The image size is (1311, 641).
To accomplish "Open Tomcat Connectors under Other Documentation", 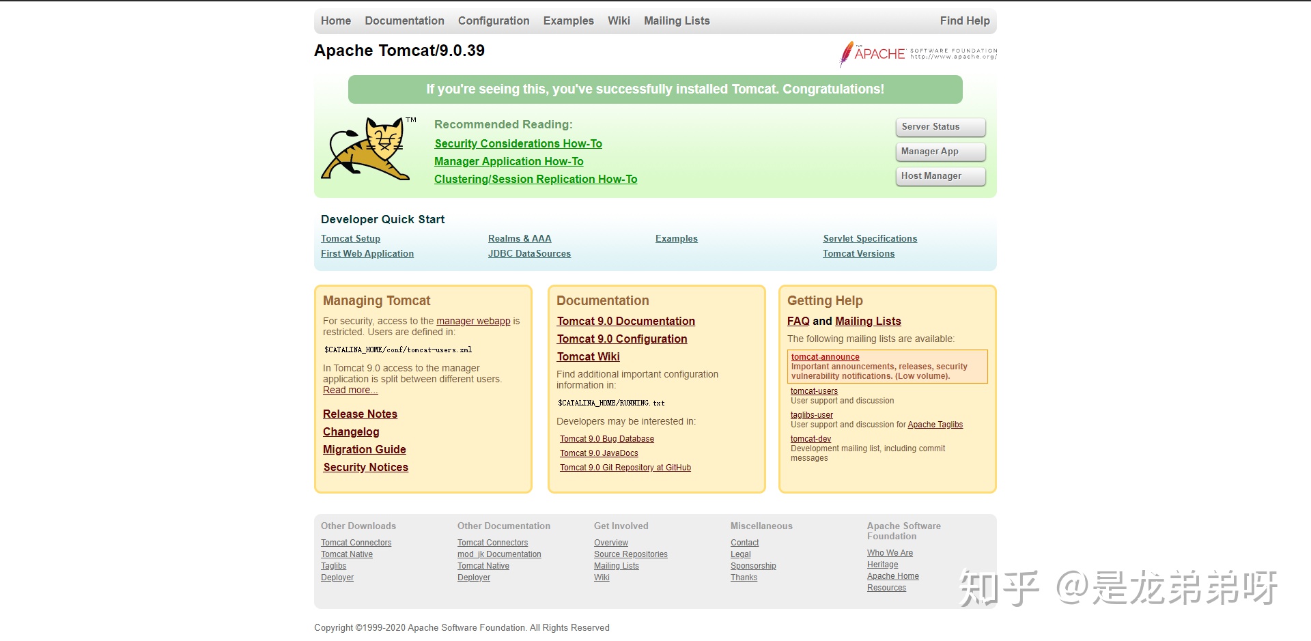I will [492, 543].
